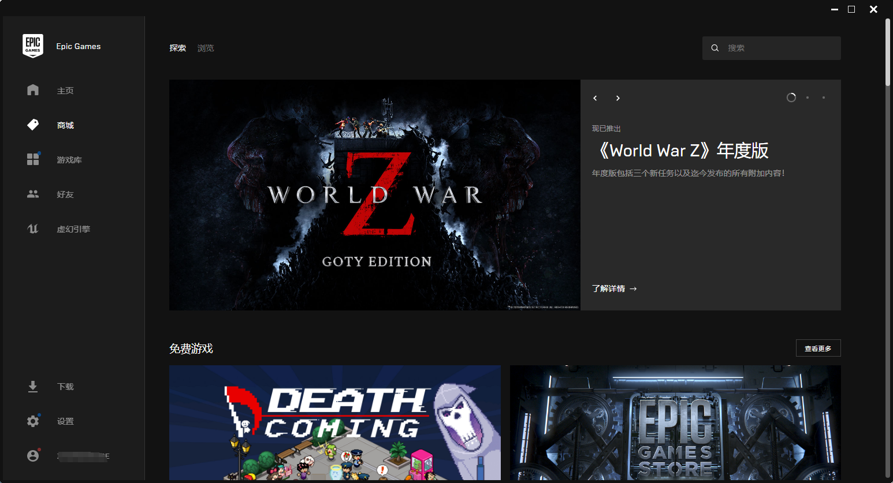Click the user account avatar icon
The image size is (893, 483).
click(x=33, y=455)
